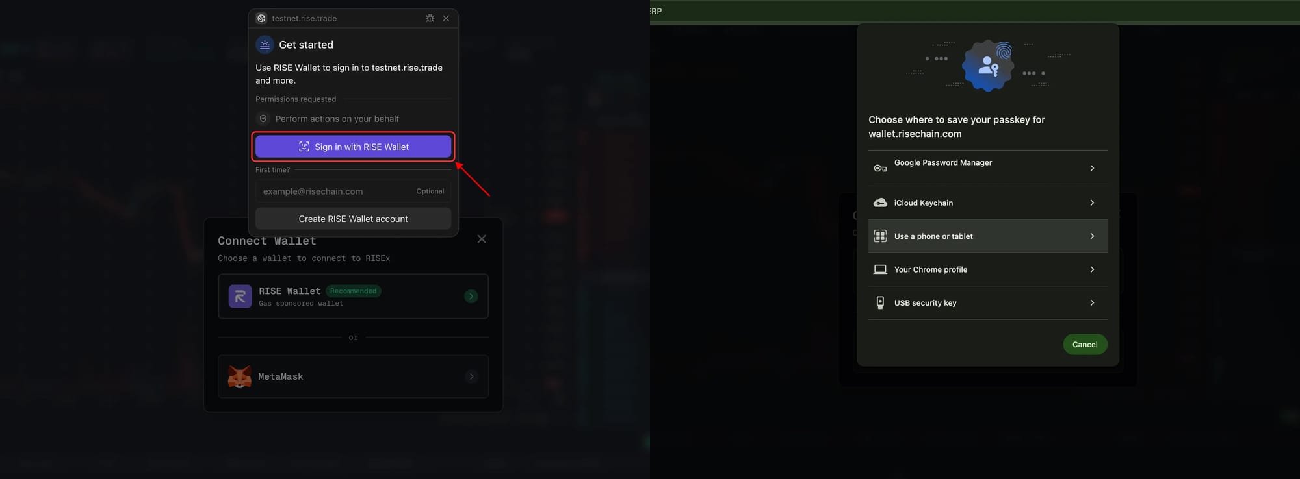Open the iCloud Keychain chevron arrow
Image resolution: width=1300 pixels, height=479 pixels.
1092,203
